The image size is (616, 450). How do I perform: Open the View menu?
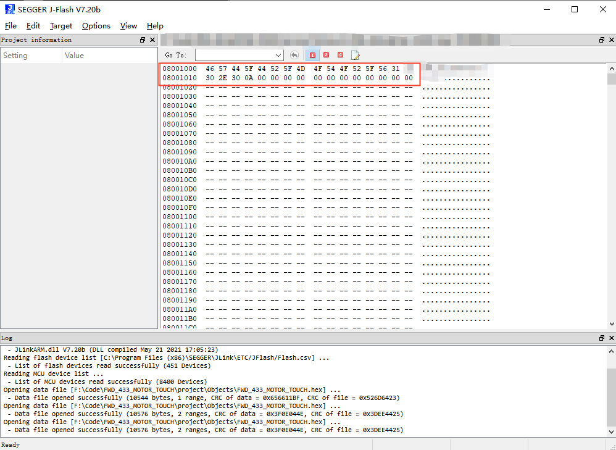(128, 26)
